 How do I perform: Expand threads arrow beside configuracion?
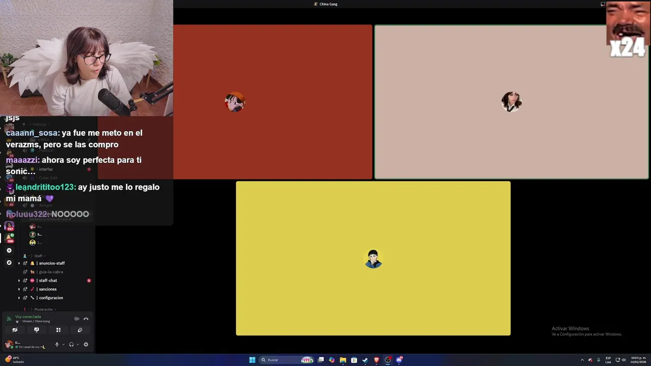(x=19, y=298)
